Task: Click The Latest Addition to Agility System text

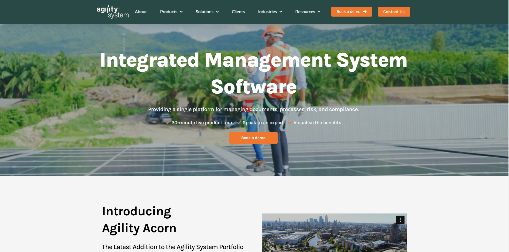Action: click(173, 247)
